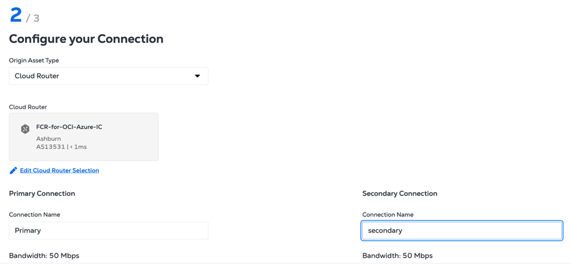Click the Secondary Connection section heading
Screen dimensions: 571x264
pyautogui.click(x=400, y=193)
